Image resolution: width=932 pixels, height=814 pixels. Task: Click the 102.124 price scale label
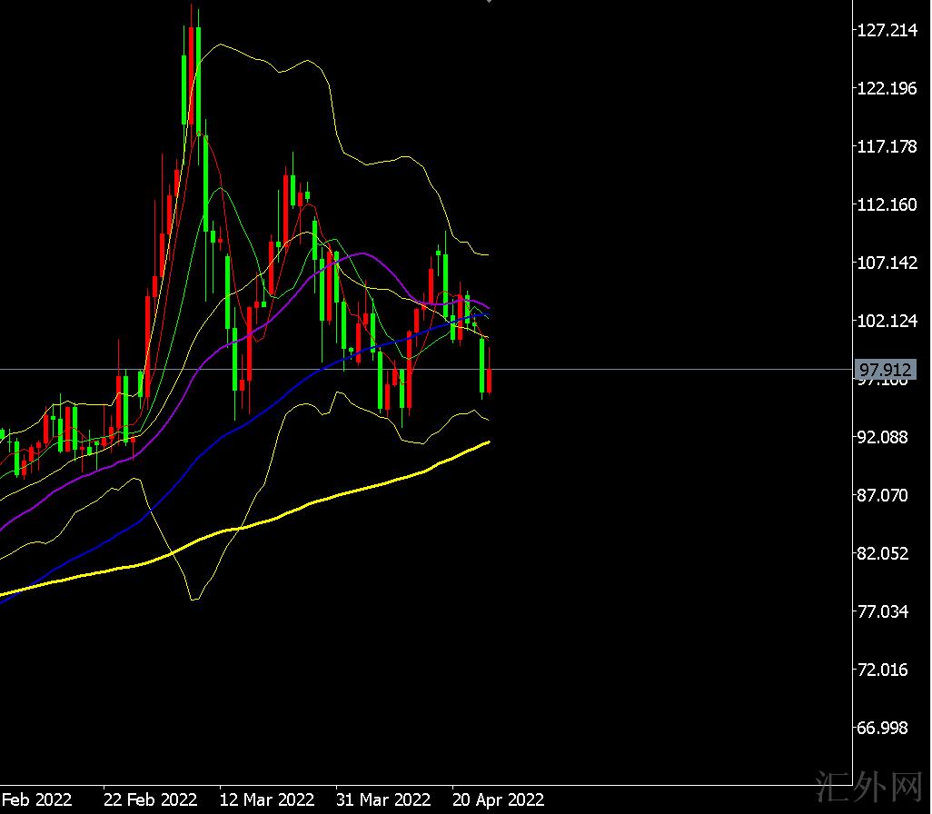pyautogui.click(x=887, y=321)
